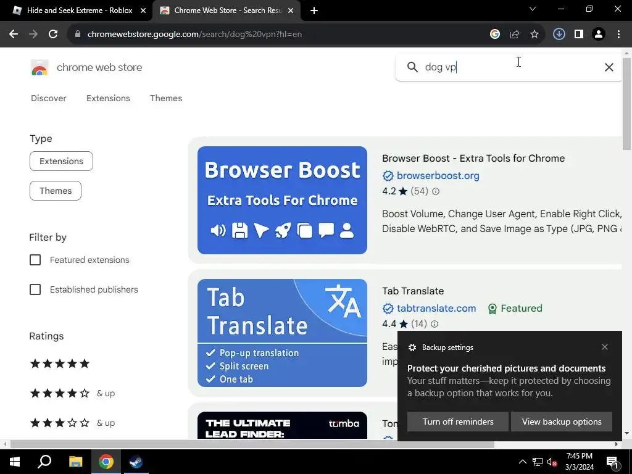Screen dimensions: 632x474
Task: Close the Chrome Web Store tab
Action: pyautogui.click(x=291, y=10)
